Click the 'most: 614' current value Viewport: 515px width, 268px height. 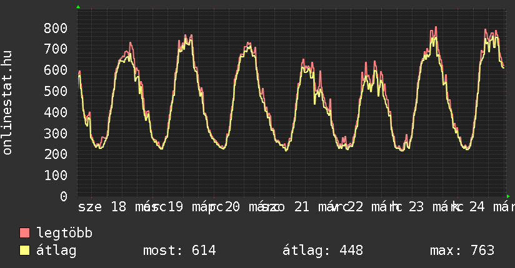[179, 251]
